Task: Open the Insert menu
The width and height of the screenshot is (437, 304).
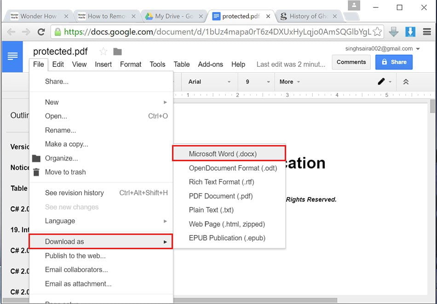Action: pyautogui.click(x=103, y=64)
